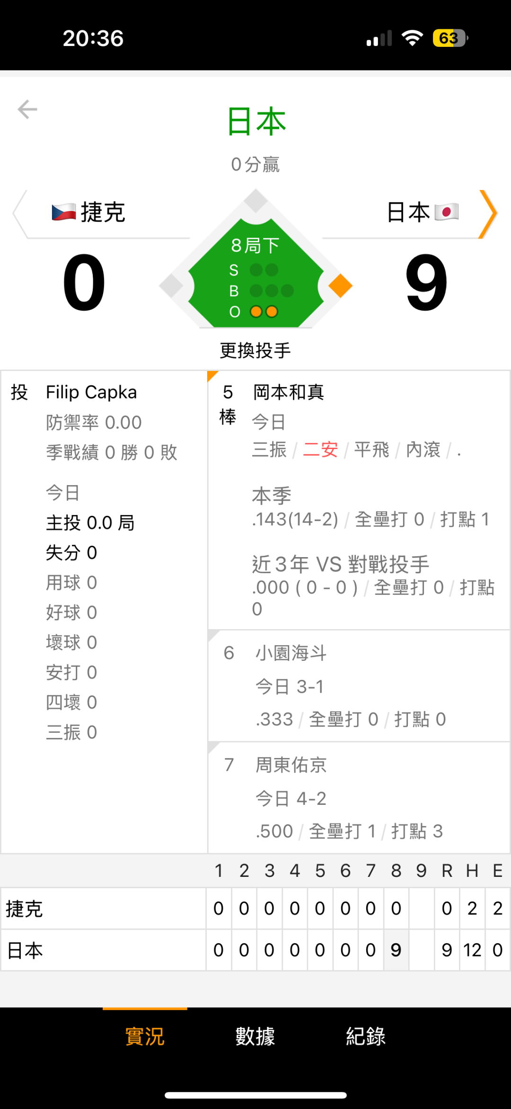Tap the back arrow icon
This screenshot has height=1109, width=511.
27,109
